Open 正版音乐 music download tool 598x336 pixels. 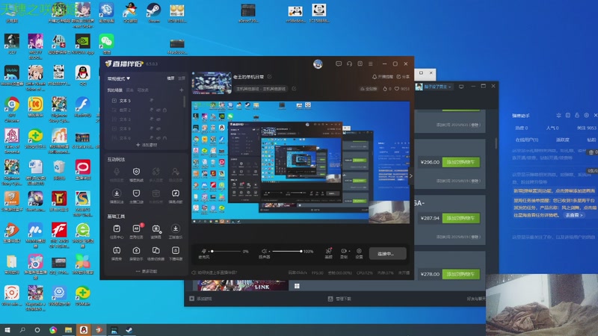click(x=176, y=231)
